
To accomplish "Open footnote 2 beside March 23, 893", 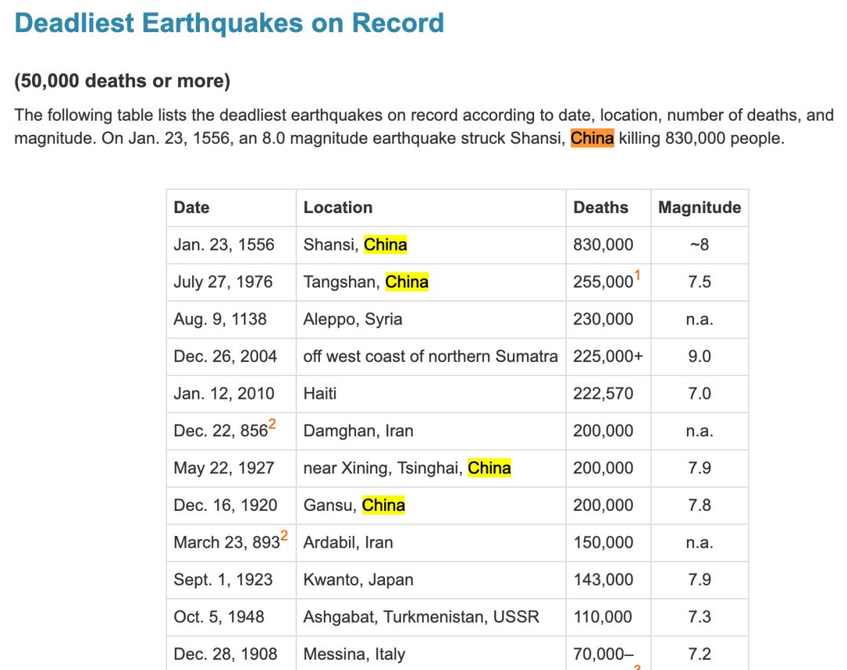I will tap(284, 536).
